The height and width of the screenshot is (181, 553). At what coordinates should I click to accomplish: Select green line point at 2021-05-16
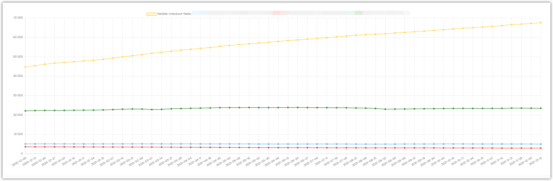click(x=249, y=107)
